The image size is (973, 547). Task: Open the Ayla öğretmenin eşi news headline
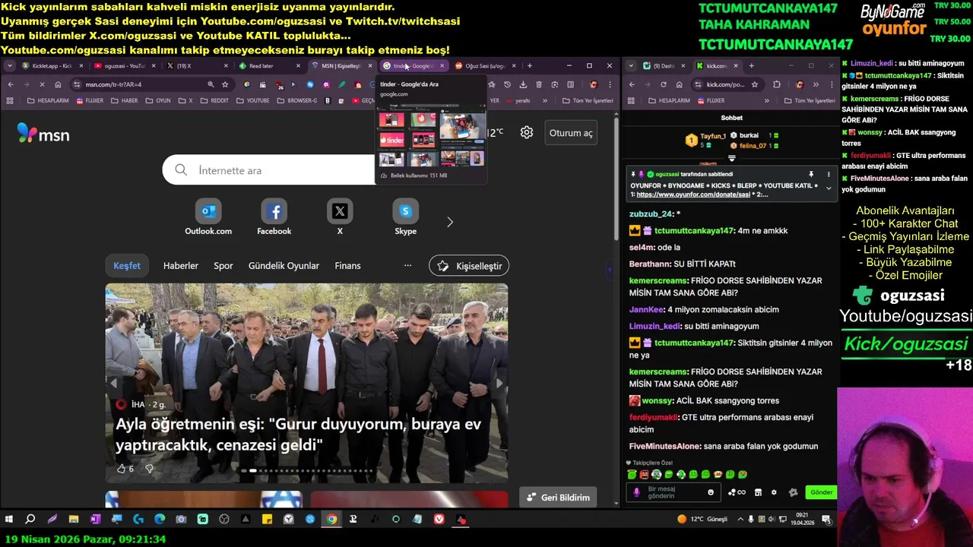point(298,435)
